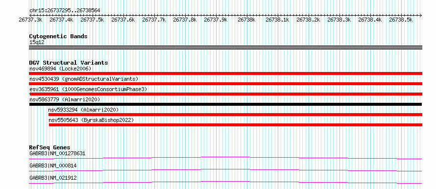
Task: Click the 26737.3k ruler tick label
Action: pyautogui.click(x=30, y=20)
